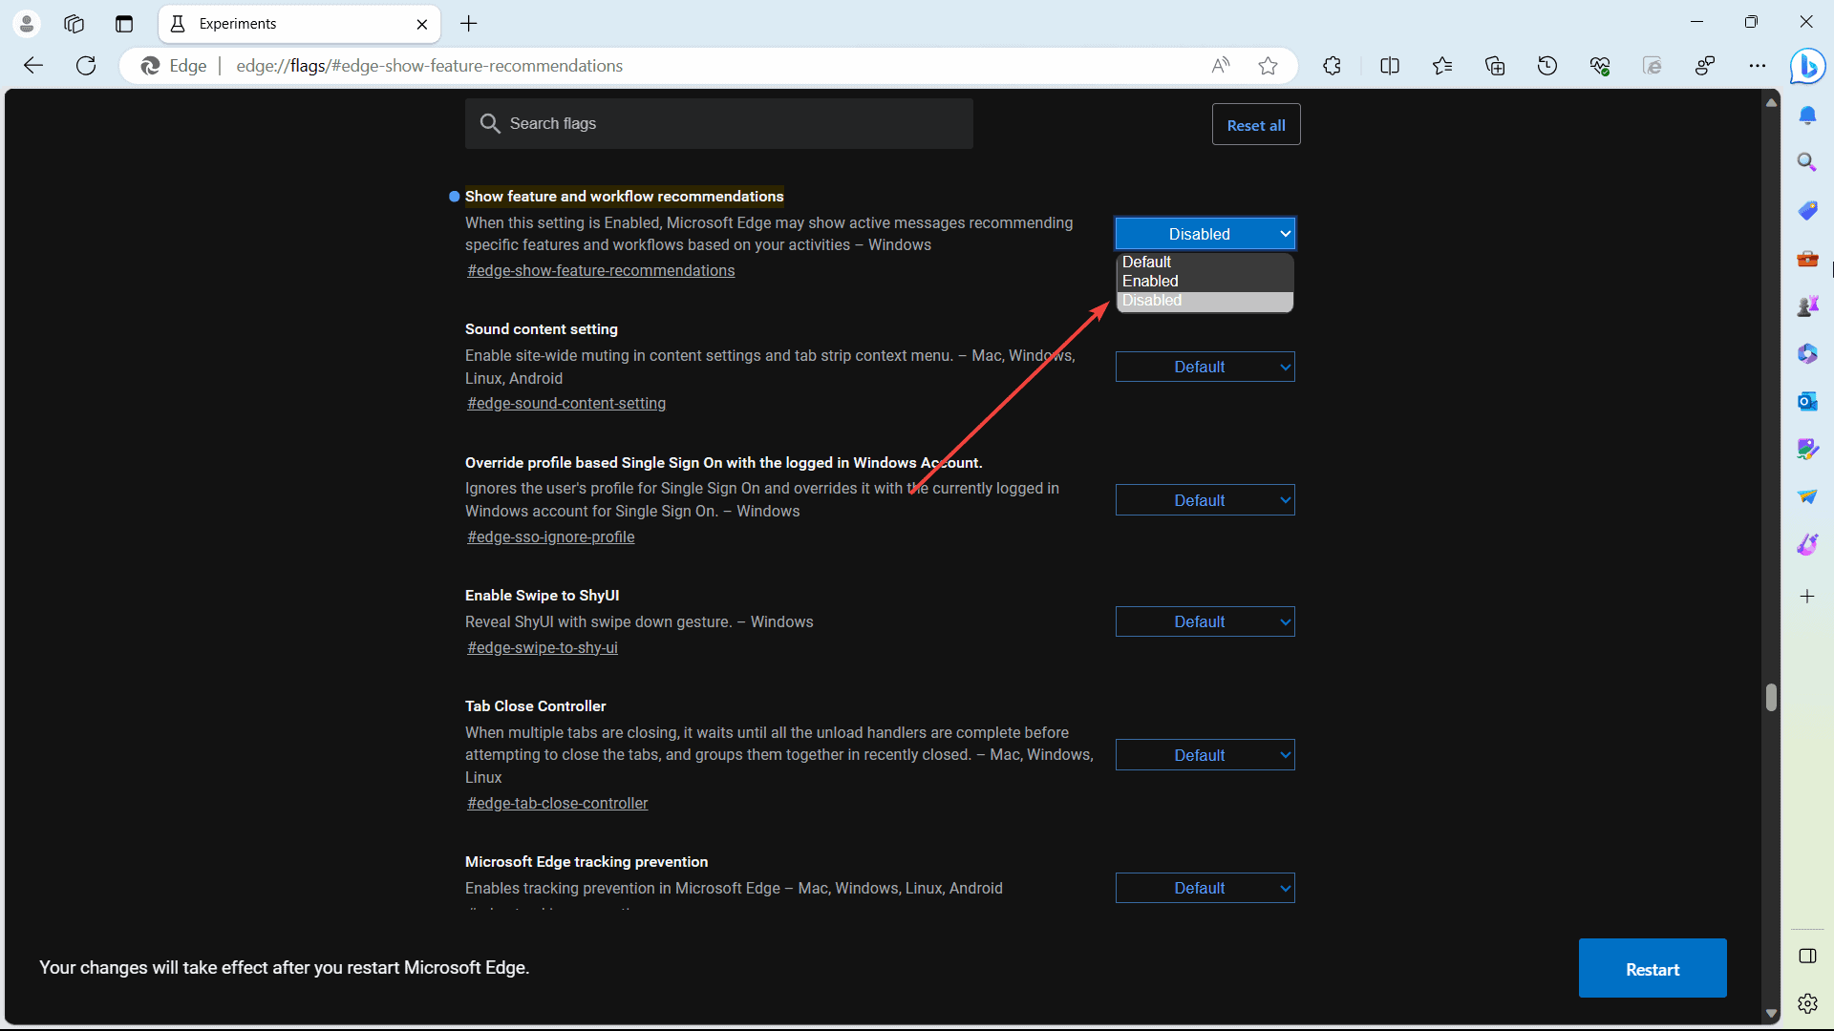Click the back navigation arrow
This screenshot has height=1031, width=1834.
tap(33, 66)
